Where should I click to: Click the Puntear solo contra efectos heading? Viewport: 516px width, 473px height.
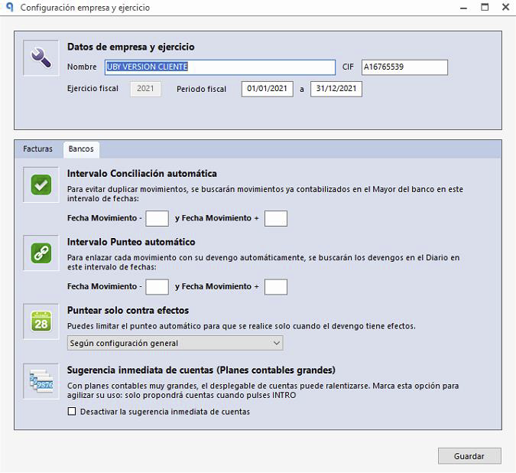tap(128, 310)
